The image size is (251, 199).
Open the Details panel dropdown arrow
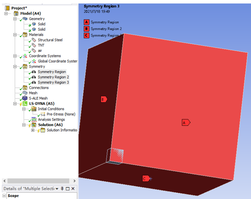point(57,189)
